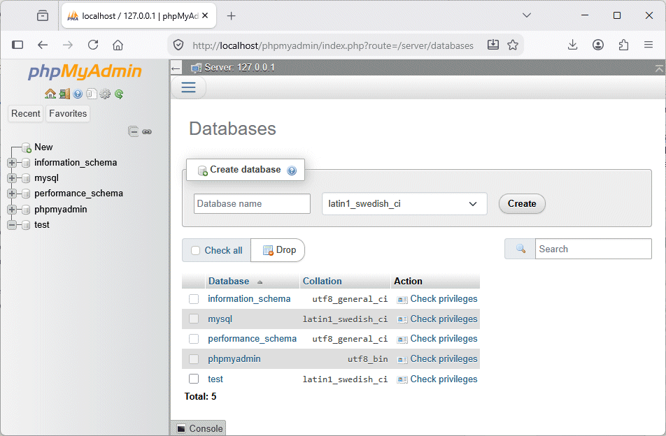Expand the mysql tree node
The image size is (666, 436).
point(12,178)
